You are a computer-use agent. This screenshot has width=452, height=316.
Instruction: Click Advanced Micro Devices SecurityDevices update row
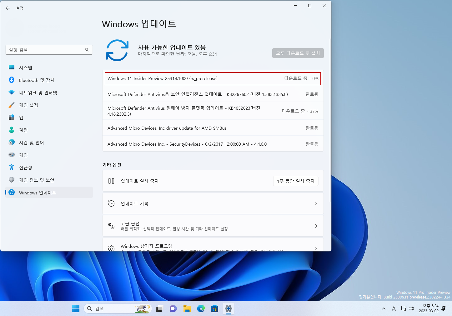tap(213, 144)
